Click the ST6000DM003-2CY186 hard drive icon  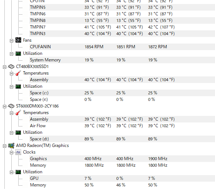pyautogui.click(x=11, y=106)
